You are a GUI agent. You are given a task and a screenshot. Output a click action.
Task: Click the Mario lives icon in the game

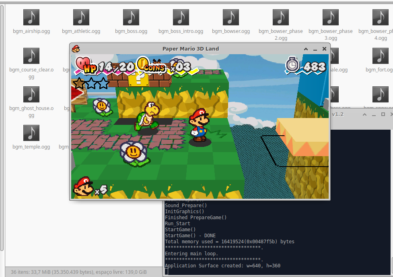(x=83, y=186)
